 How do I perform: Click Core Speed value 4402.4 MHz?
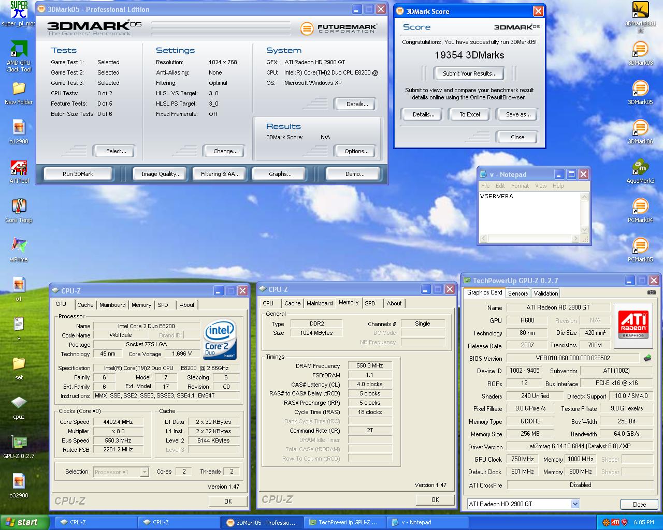118,422
